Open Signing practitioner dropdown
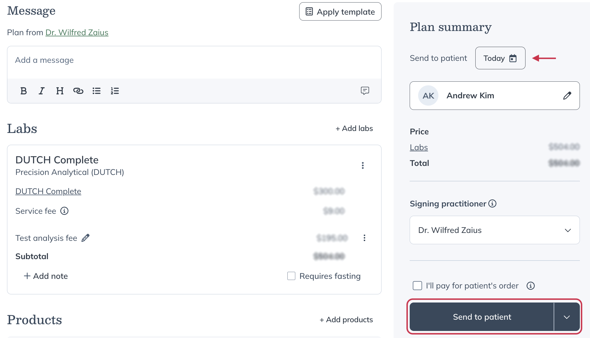Viewport: 590px width, 338px height. coord(494,230)
